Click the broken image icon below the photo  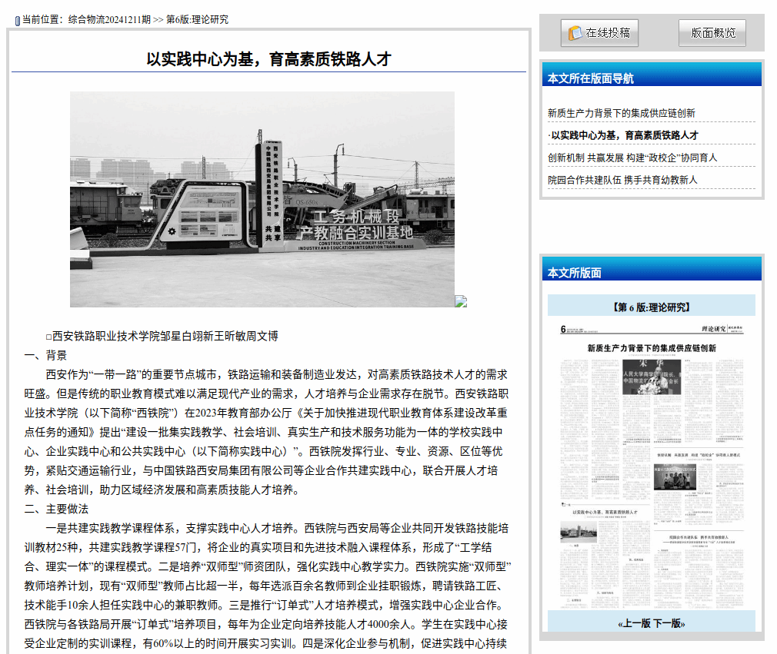(461, 301)
